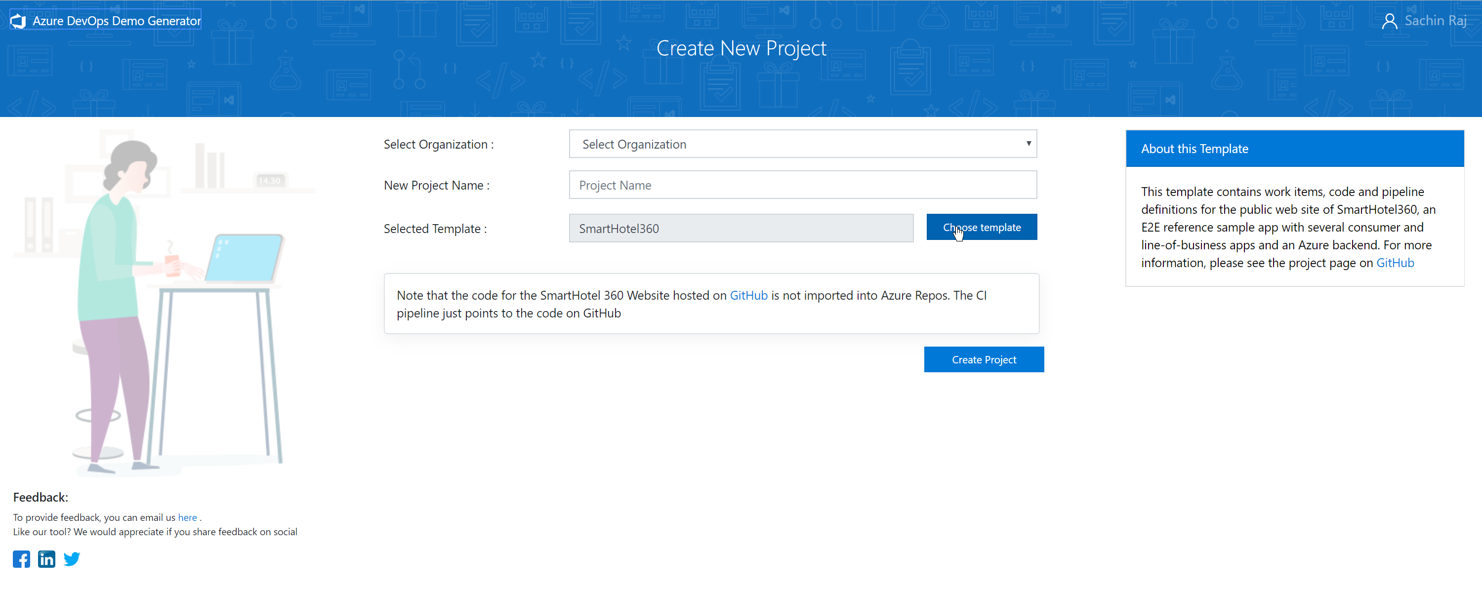Select the New Project Name input field
The height and width of the screenshot is (589, 1482).
801,185
